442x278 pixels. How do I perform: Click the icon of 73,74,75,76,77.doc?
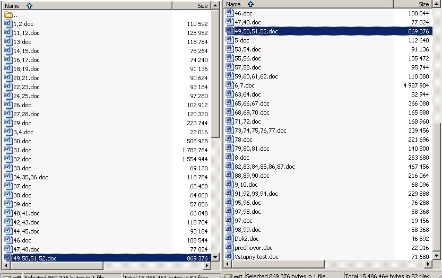[229, 131]
